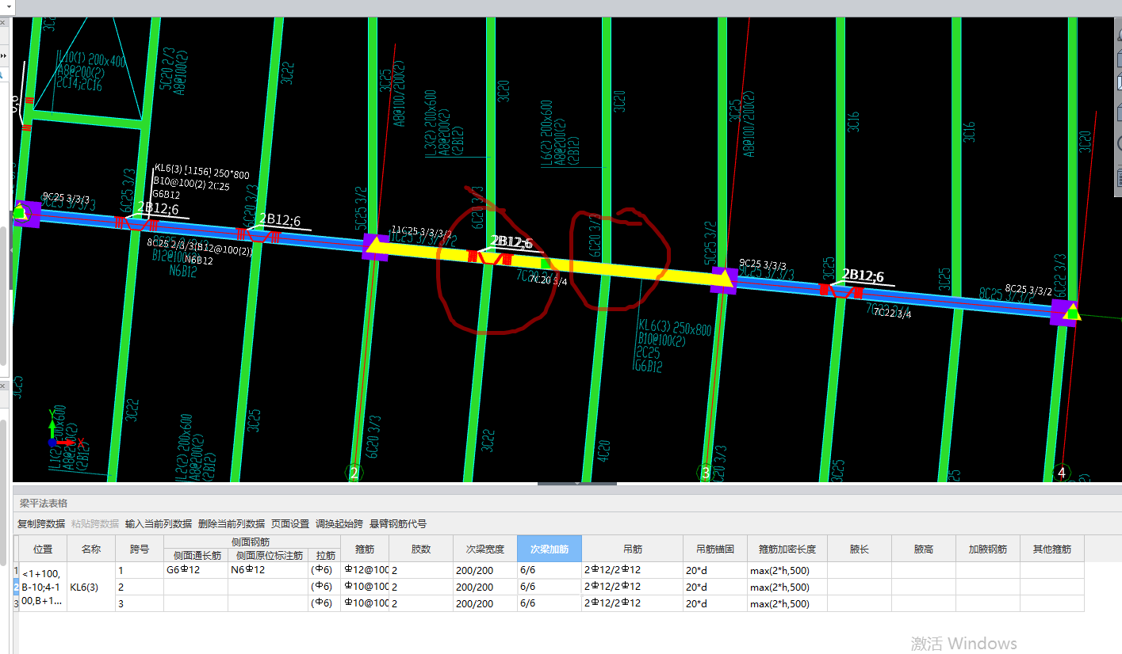
Task: Click the empty 其他箍筋 cell in span 2
Action: click(1052, 587)
